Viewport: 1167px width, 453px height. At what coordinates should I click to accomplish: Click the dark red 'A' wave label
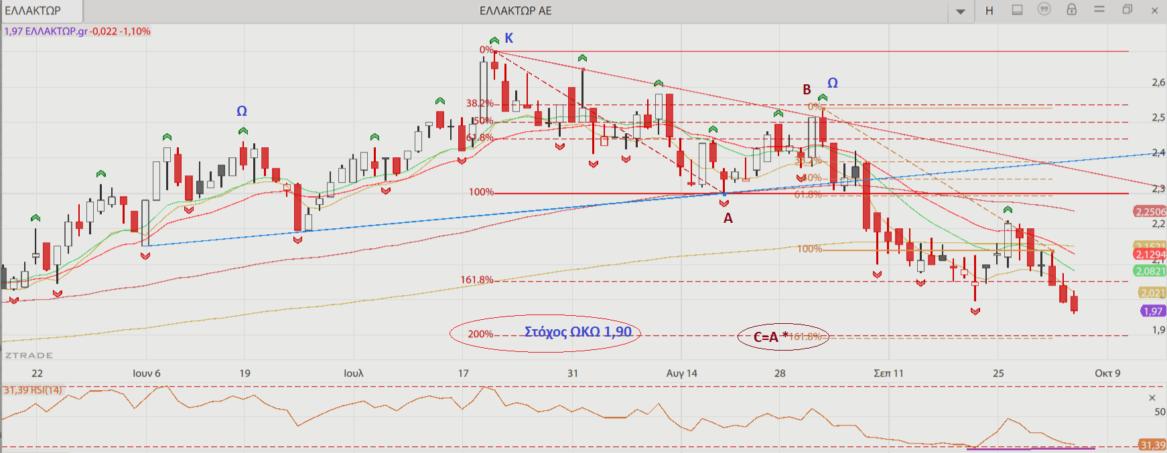click(728, 218)
